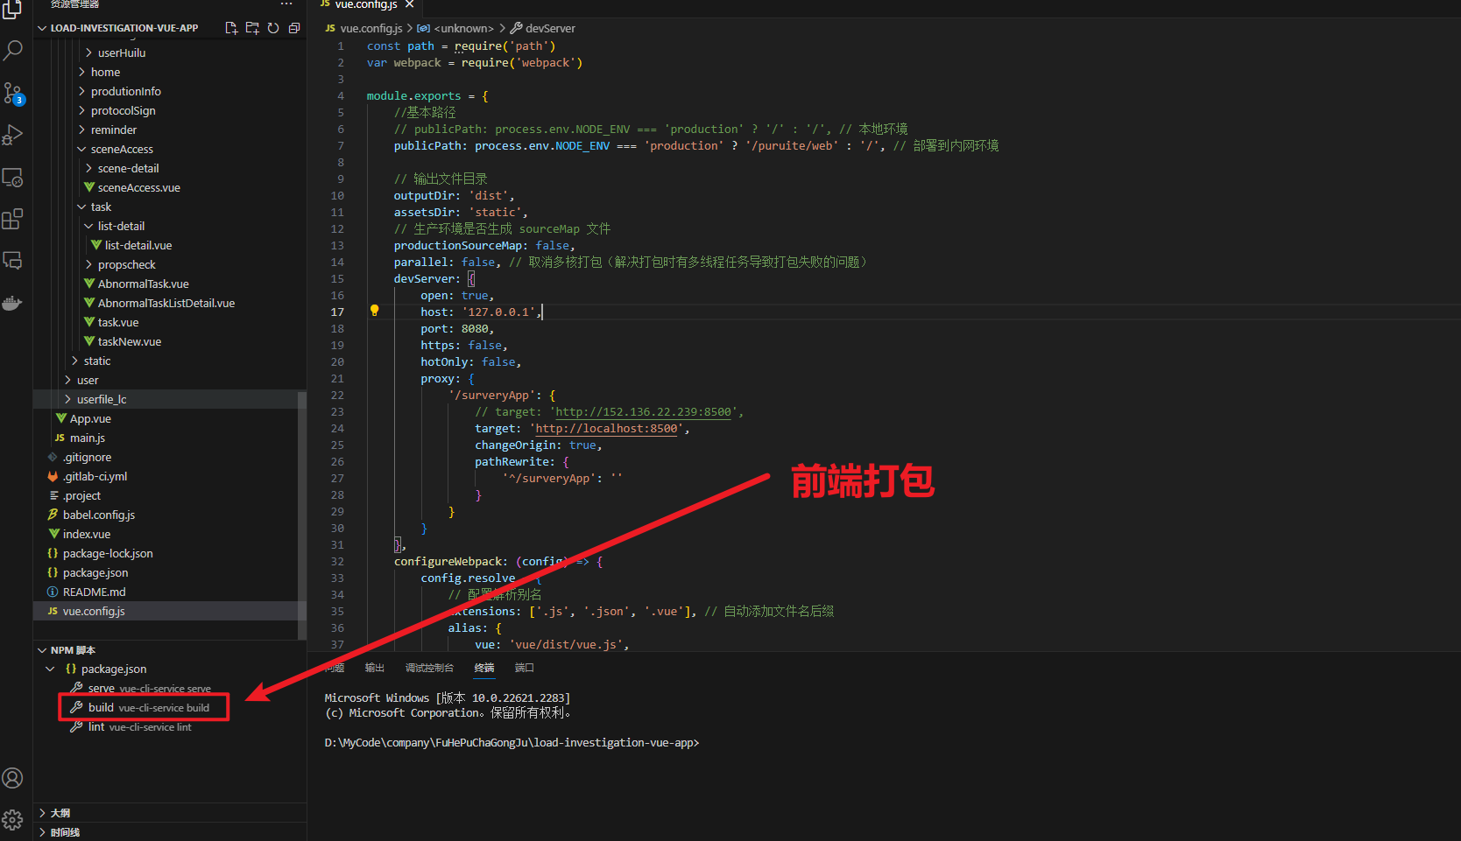This screenshot has width=1461, height=841.
Task: Open the Docker view in activity bar
Action: [13, 304]
